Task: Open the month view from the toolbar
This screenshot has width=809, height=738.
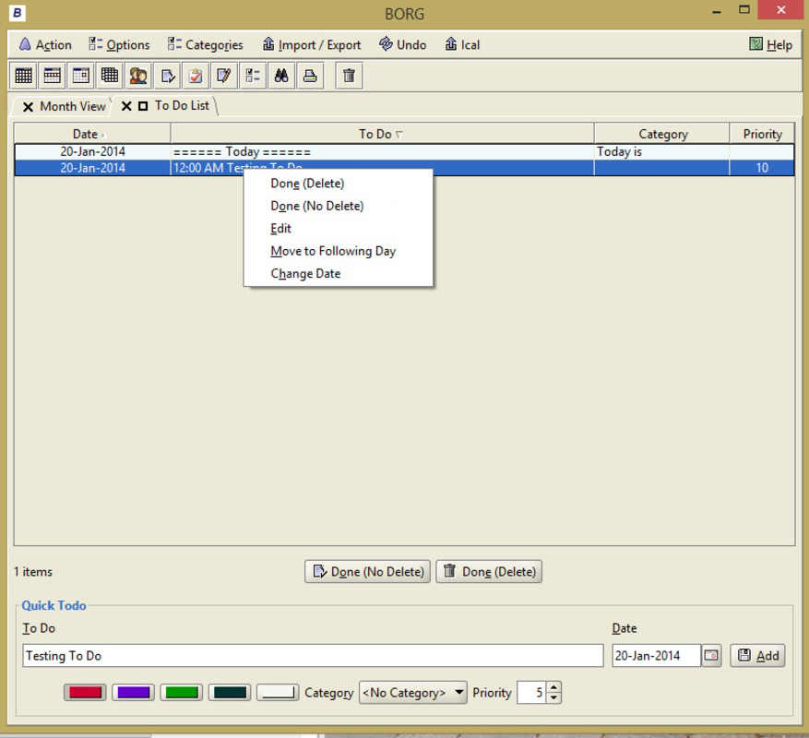Action: coord(23,76)
